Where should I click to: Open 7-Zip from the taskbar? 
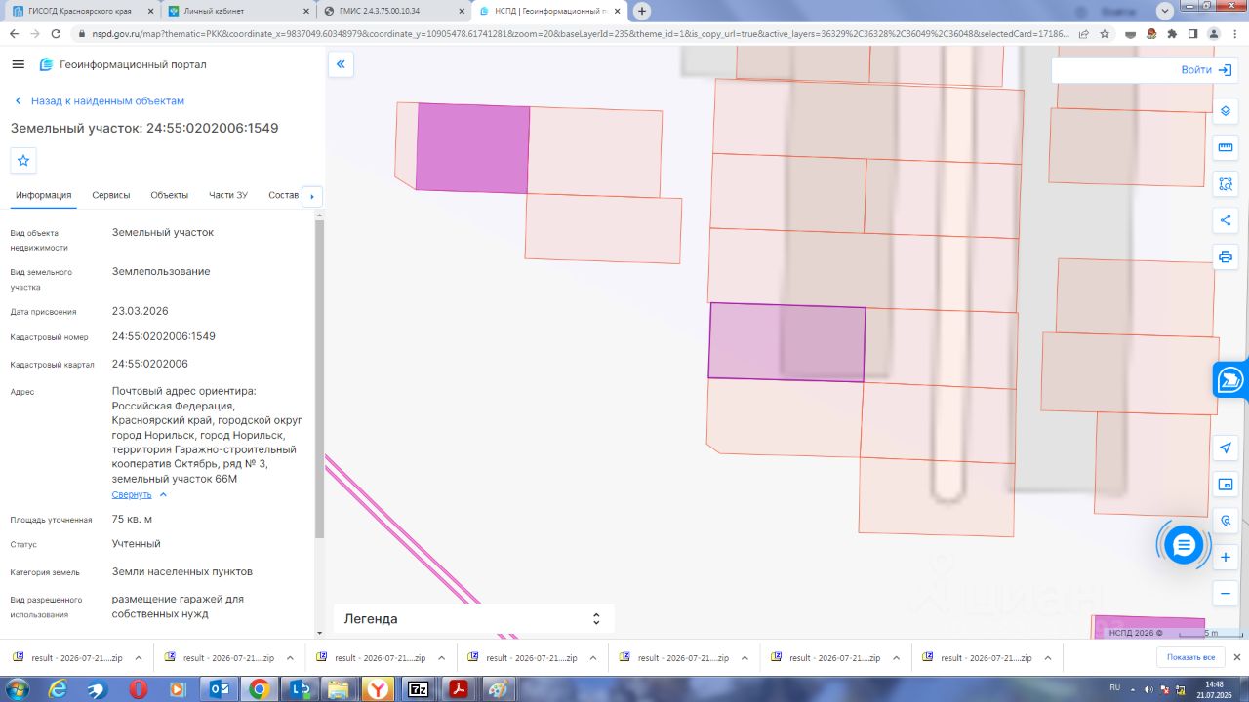tap(418, 689)
